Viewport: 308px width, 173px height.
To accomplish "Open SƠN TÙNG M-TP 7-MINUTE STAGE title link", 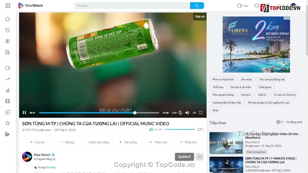I will point(271,160).
